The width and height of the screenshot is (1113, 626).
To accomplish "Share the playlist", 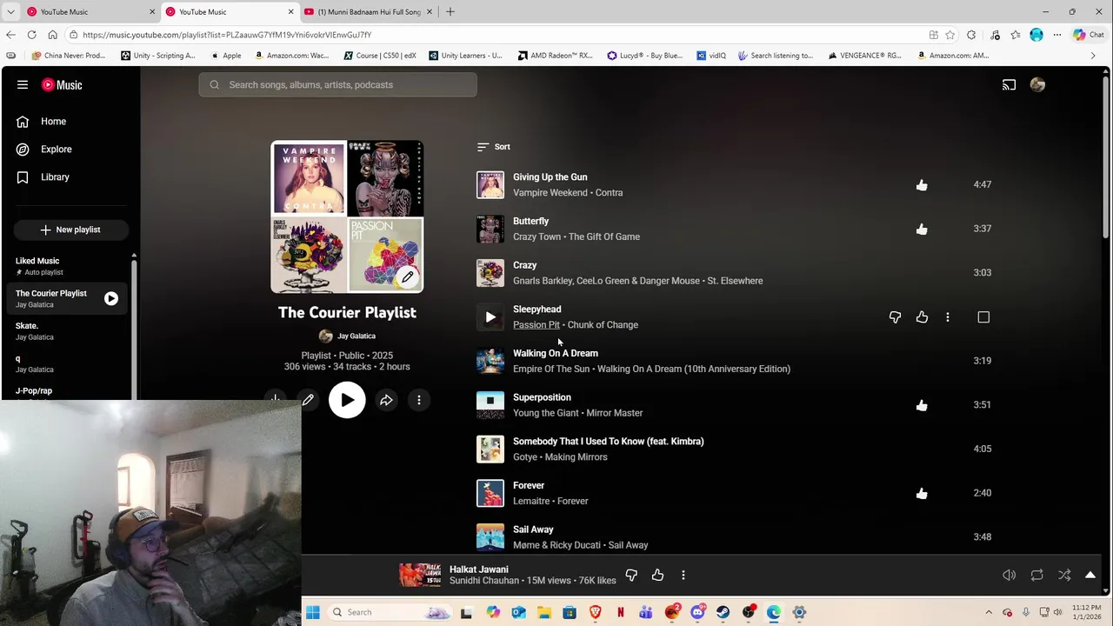I will coord(386,400).
